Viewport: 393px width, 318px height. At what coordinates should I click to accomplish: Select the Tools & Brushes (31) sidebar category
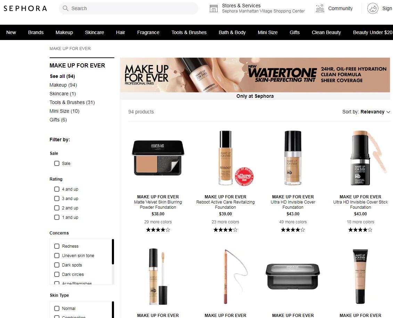pyautogui.click(x=72, y=102)
